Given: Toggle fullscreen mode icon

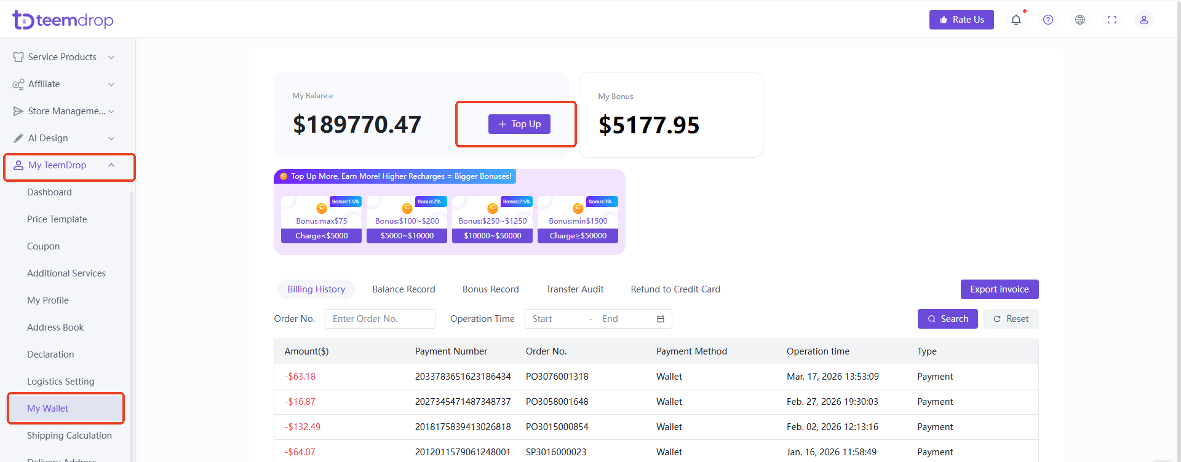Looking at the screenshot, I should click(x=1112, y=20).
